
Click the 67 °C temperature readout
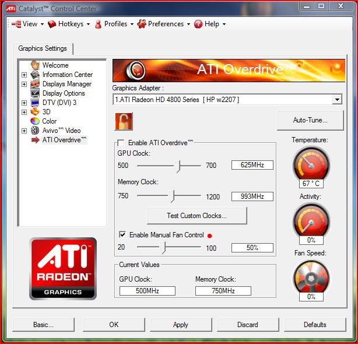(311, 184)
